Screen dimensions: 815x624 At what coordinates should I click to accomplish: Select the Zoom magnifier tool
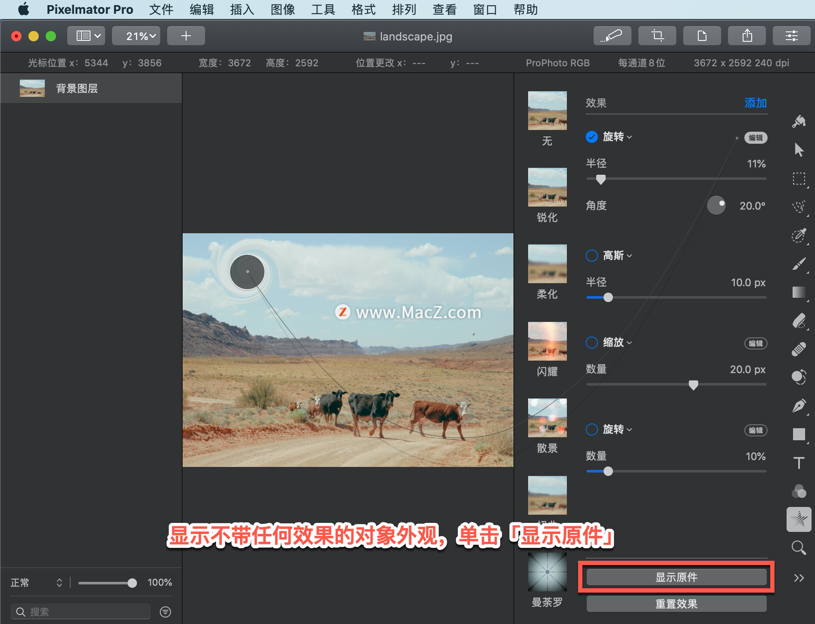tap(799, 548)
